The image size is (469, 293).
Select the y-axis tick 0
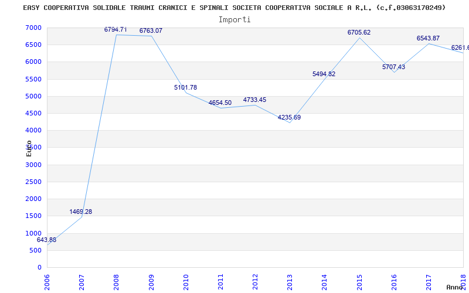[39, 267]
